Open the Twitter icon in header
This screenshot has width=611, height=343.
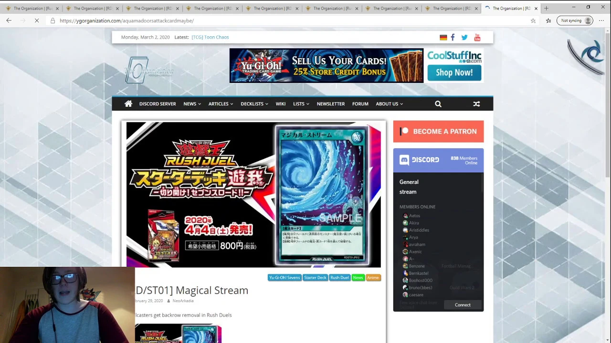(x=464, y=37)
